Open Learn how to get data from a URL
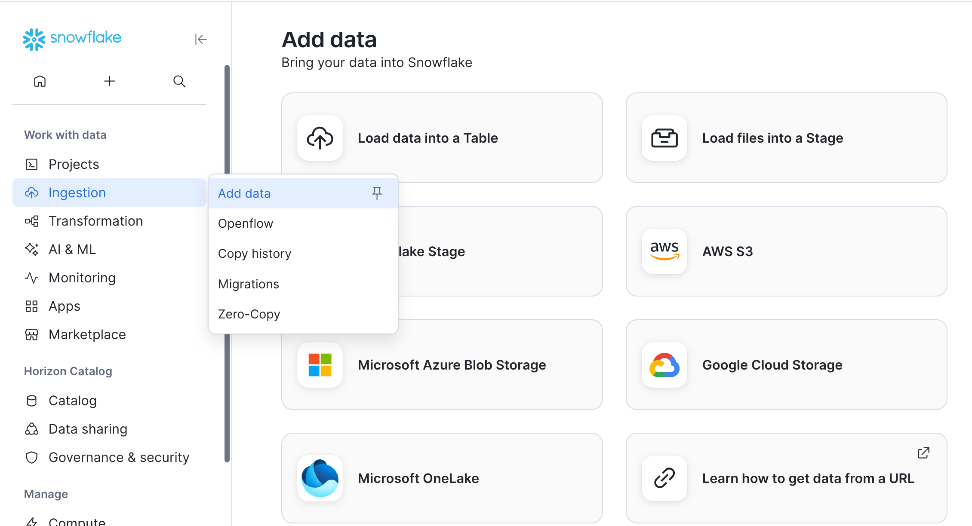This screenshot has height=526, width=972. 787,478
